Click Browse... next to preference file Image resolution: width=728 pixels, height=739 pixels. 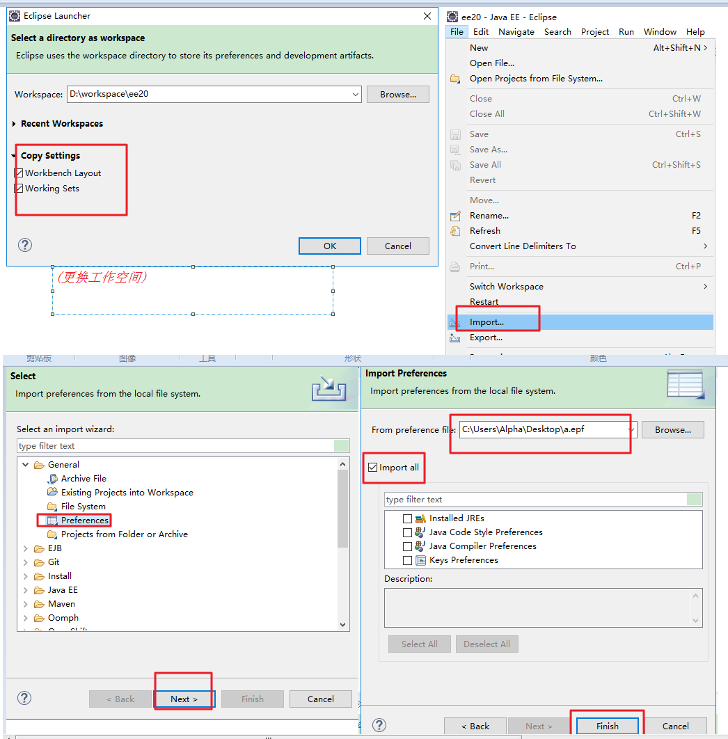673,430
